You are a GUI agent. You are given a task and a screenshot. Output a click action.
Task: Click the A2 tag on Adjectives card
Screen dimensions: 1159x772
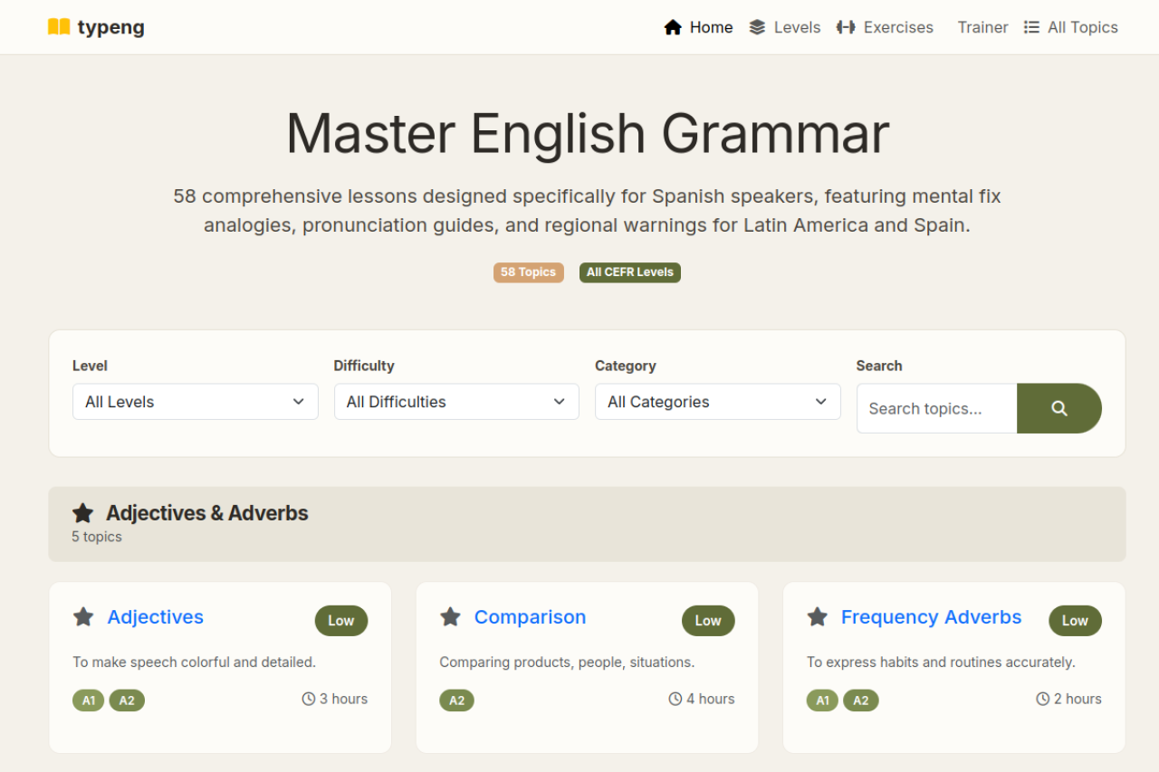tap(127, 701)
